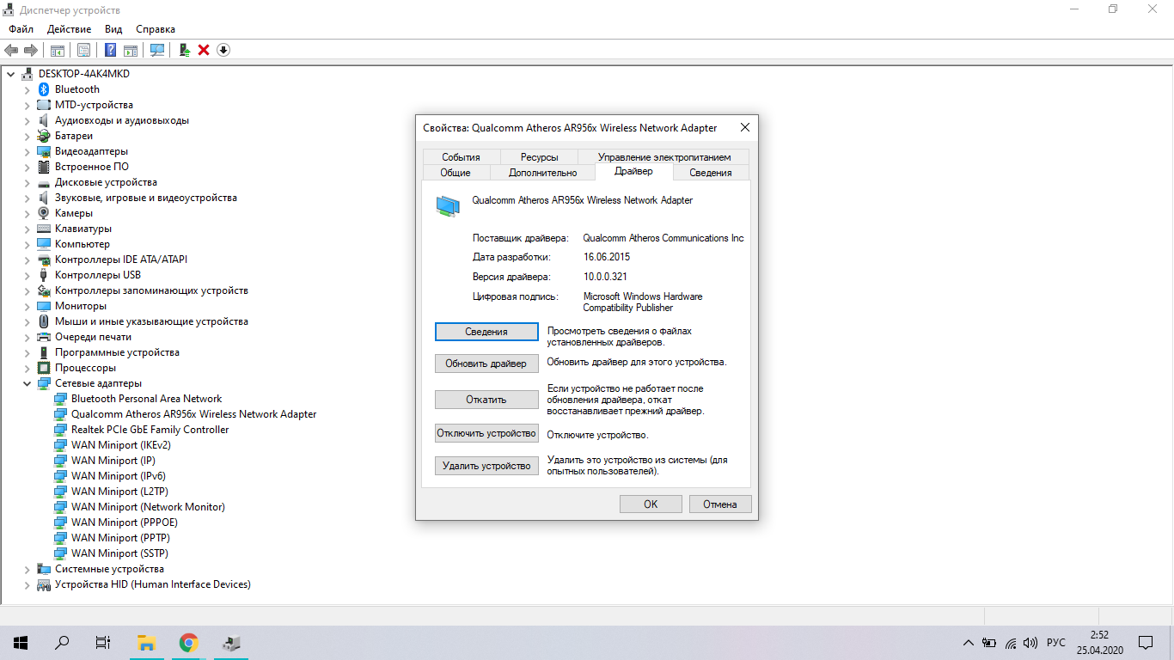Switch to the Ресурсы tab
Screen dimensions: 1174x660
tap(539, 157)
